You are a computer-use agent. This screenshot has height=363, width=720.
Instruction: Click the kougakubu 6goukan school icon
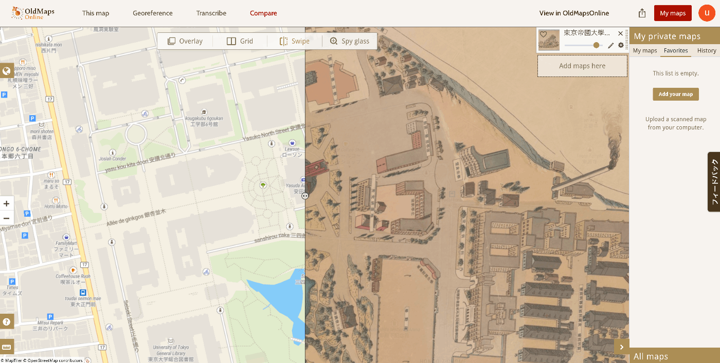pos(204,112)
